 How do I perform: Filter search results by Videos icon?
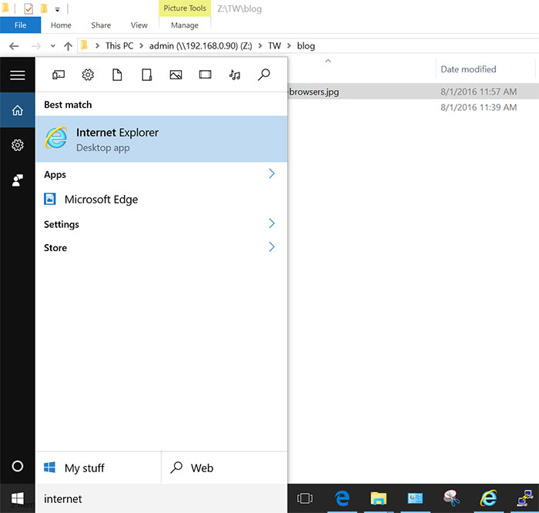(x=206, y=75)
